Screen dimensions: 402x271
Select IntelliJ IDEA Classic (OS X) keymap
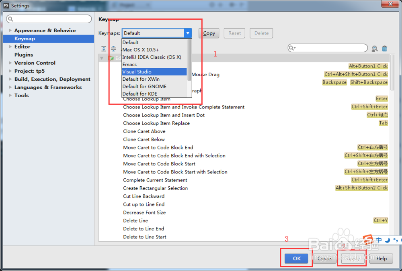(x=154, y=57)
